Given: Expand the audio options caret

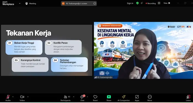Looking at the screenshot, I should point(13,97).
